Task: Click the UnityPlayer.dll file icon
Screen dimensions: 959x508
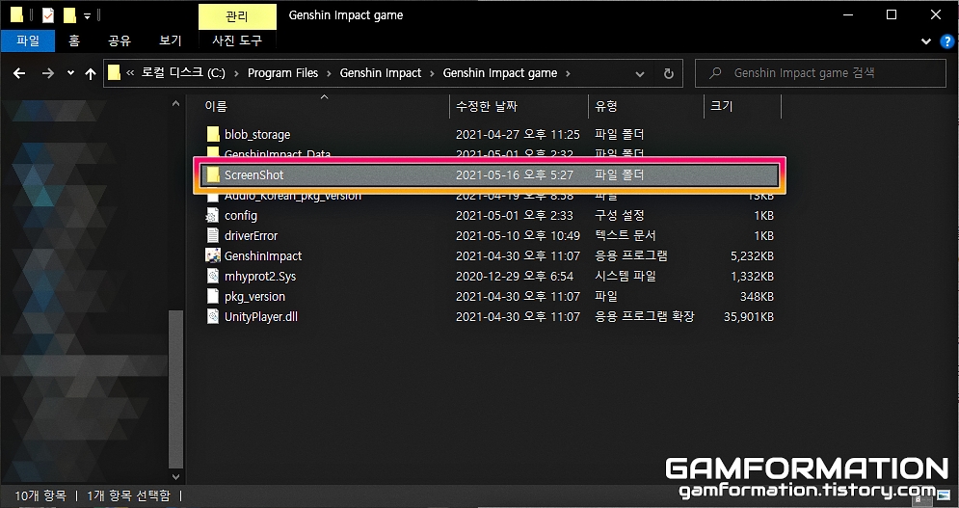Action: [213, 316]
